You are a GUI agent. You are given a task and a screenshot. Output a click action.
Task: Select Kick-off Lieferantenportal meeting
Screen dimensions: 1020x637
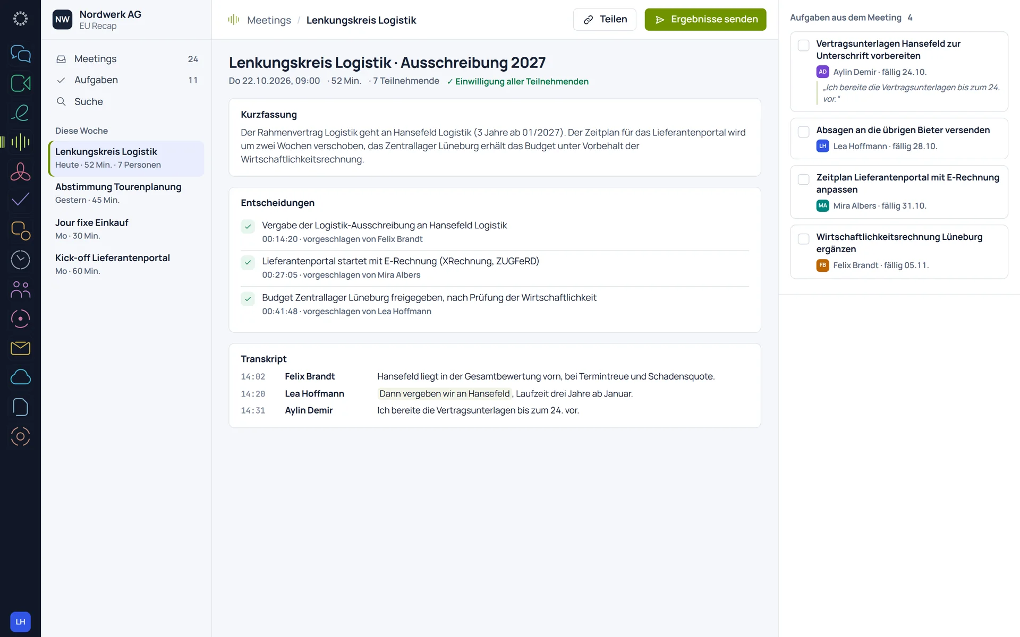(x=126, y=264)
